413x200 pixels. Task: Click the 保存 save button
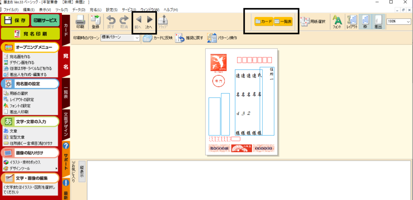click(x=15, y=20)
